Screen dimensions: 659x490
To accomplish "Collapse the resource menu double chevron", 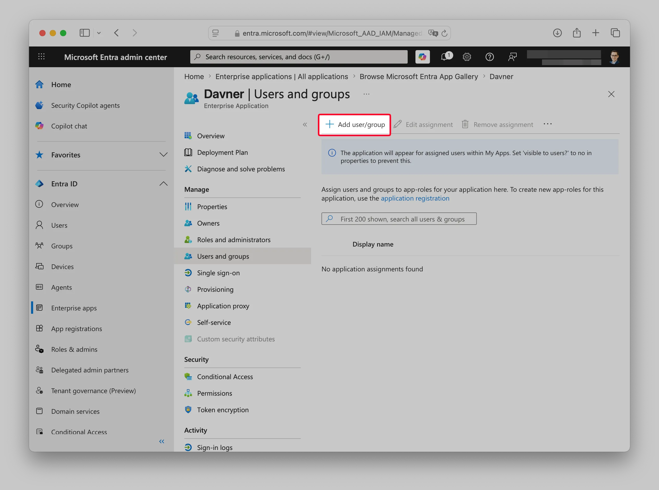I will click(305, 125).
